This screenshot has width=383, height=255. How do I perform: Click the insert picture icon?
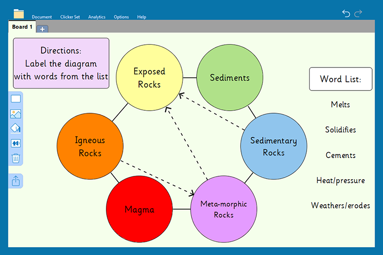point(16,114)
